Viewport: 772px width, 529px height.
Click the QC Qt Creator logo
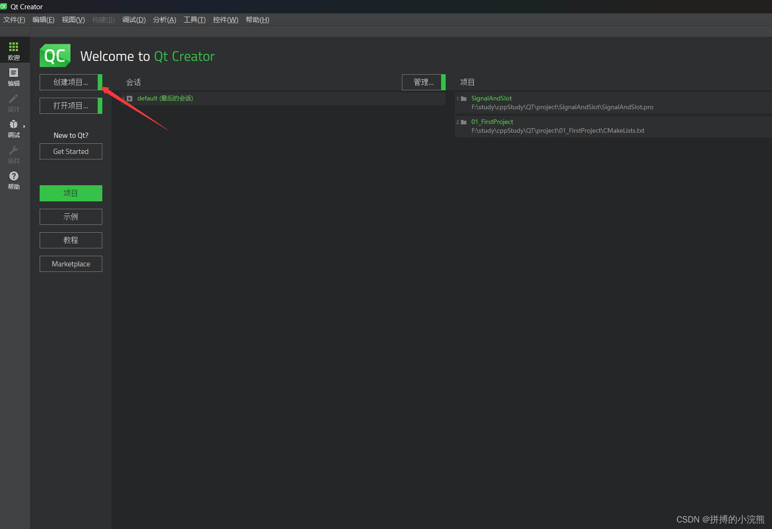(x=55, y=56)
